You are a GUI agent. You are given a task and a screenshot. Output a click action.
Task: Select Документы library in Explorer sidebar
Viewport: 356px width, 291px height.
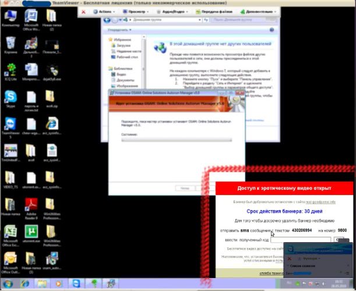[x=123, y=80]
